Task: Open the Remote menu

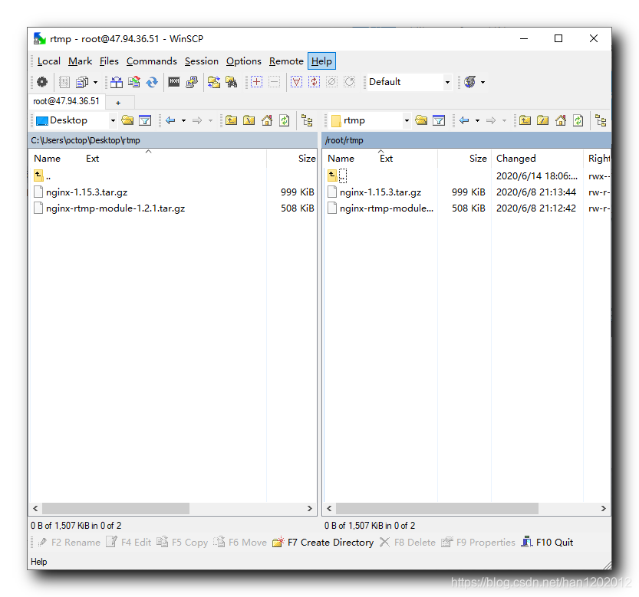Action: (x=286, y=61)
